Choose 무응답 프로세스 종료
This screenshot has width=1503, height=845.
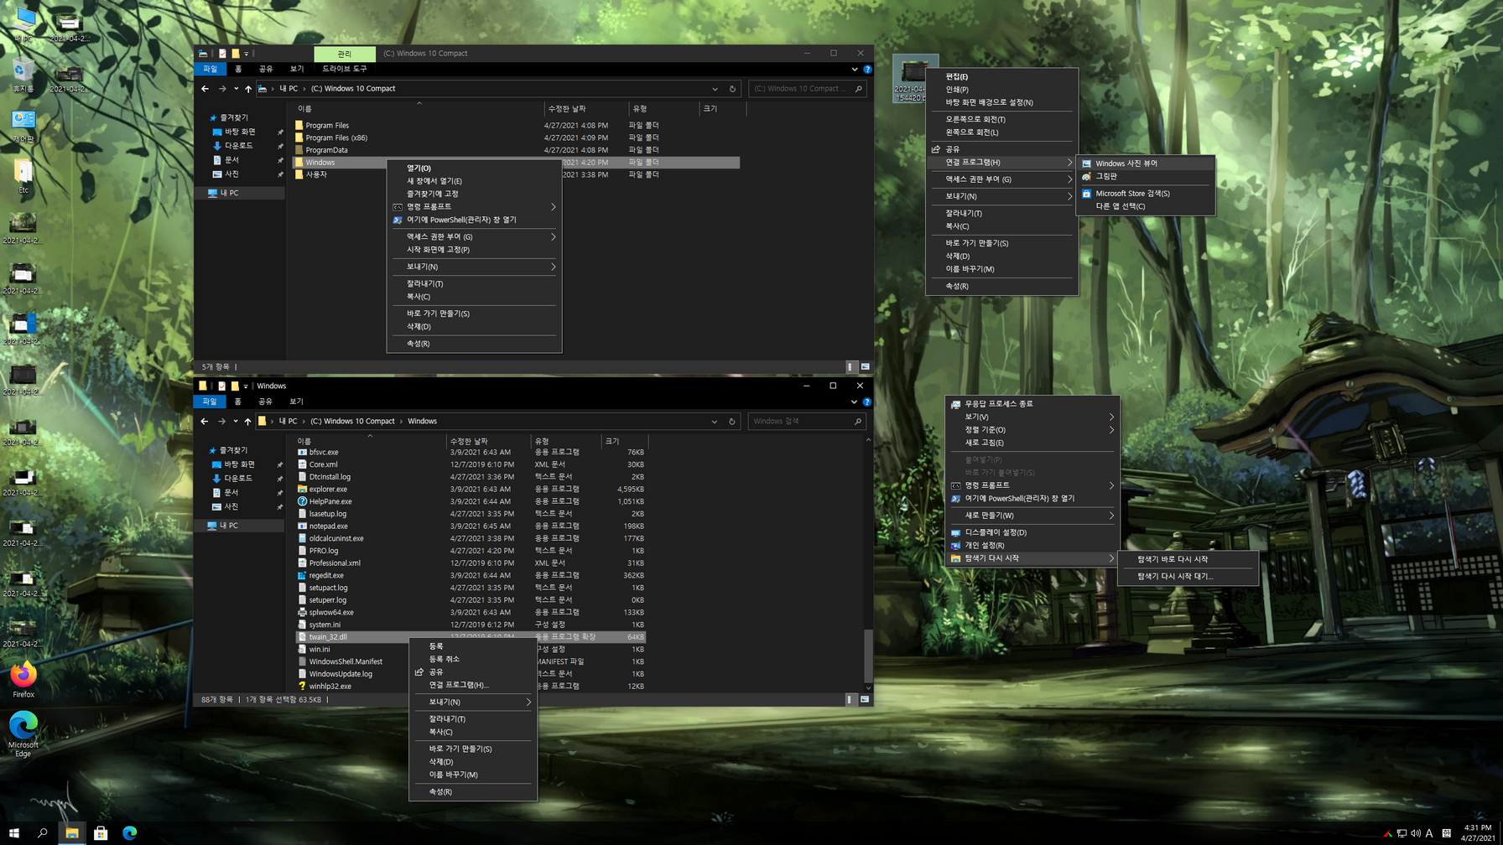click(x=1032, y=404)
